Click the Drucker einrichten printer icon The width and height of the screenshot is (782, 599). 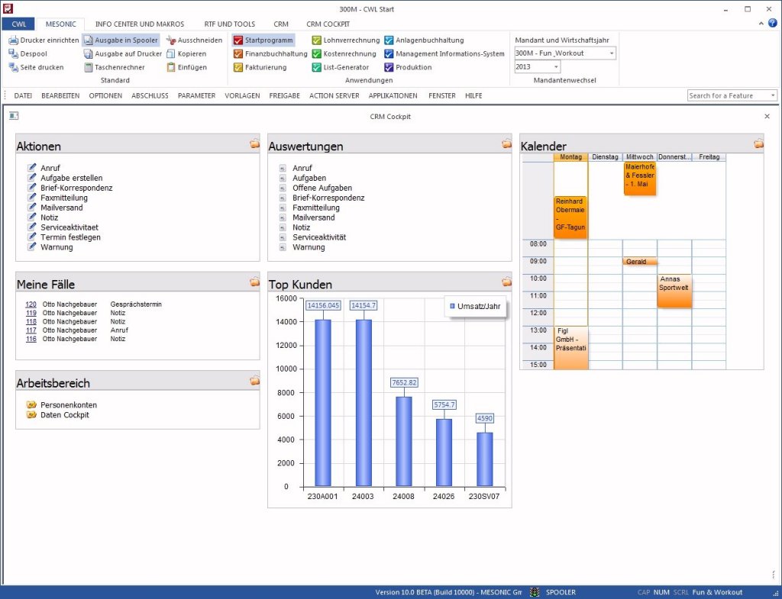(14, 40)
